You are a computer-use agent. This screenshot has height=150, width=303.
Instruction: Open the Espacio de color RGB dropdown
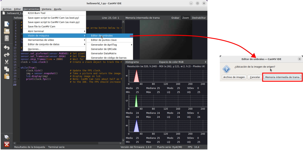(x=183, y=62)
